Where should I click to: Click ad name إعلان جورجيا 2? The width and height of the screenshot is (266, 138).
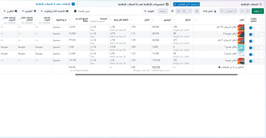click(230, 34)
